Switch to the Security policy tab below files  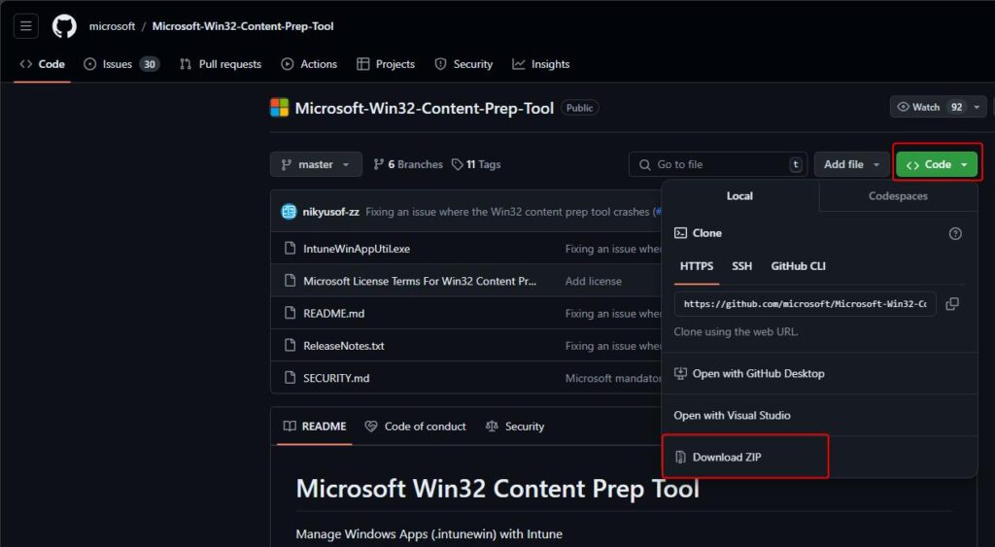(515, 427)
